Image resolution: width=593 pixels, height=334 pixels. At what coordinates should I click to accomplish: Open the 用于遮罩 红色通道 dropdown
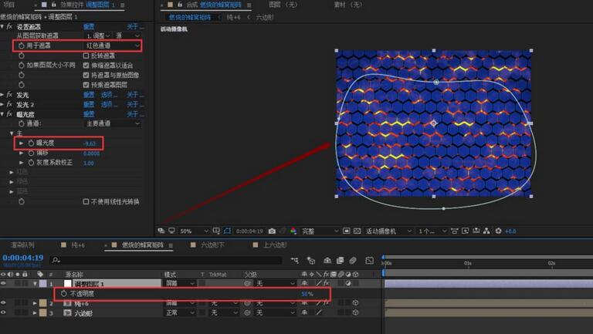pos(112,46)
